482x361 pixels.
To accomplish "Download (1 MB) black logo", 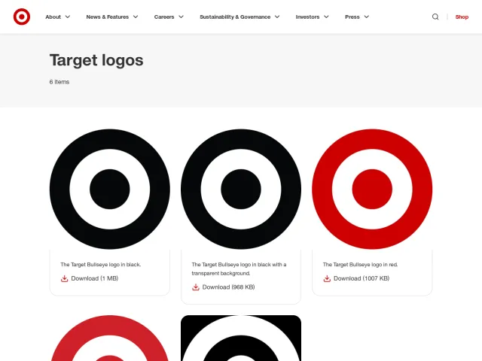I will [x=95, y=278].
